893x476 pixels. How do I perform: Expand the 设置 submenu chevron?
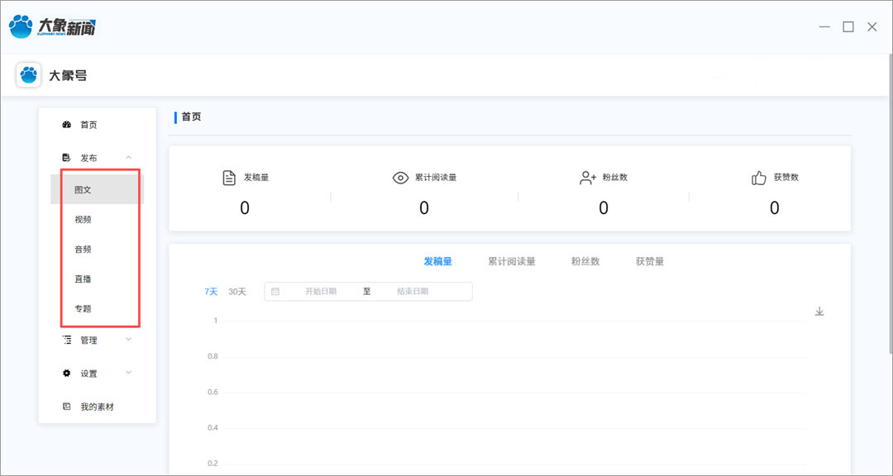[129, 373]
